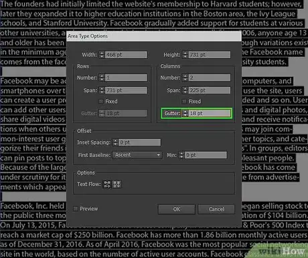Image resolution: width=308 pixels, height=258 pixels.
Task: Click OK to apply Area Type Options
Action: [x=177, y=209]
